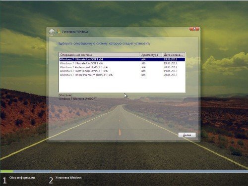Click architecture x64 of Professional x64 row
Screen dimensions: 248x186
143,67
